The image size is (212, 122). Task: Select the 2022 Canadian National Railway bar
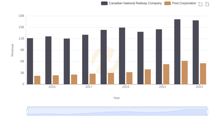click(x=177, y=52)
